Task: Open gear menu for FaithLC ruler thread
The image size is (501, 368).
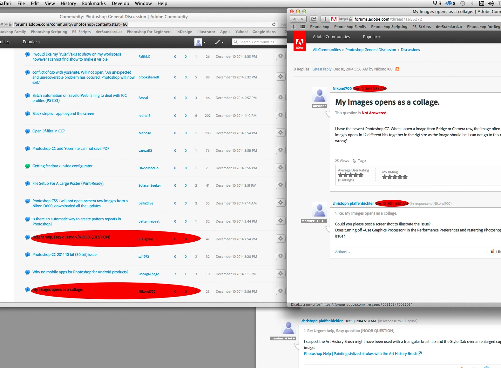Action: [x=280, y=56]
